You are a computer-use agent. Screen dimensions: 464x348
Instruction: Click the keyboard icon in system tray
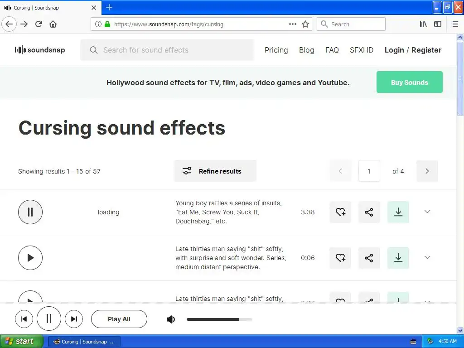(413, 342)
